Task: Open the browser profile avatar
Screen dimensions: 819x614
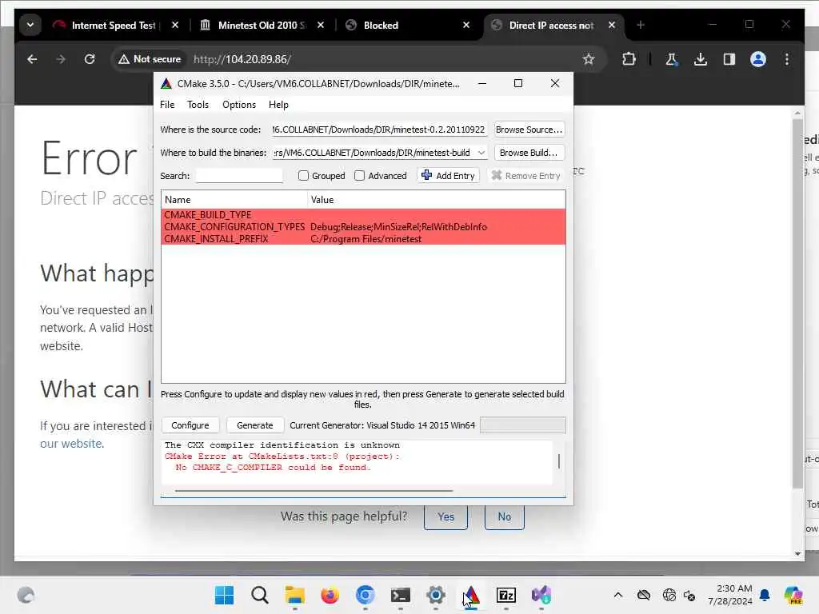Action: point(758,59)
